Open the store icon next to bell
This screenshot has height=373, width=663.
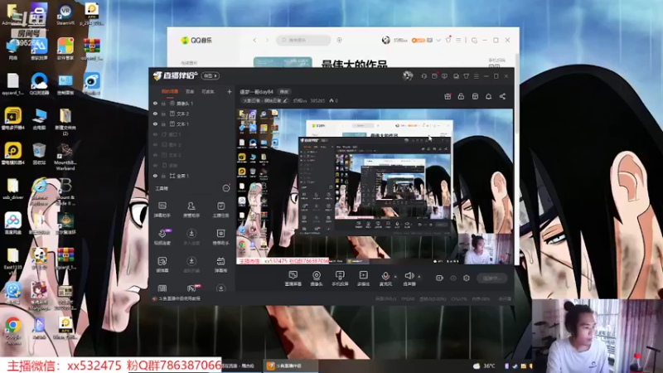(475, 96)
